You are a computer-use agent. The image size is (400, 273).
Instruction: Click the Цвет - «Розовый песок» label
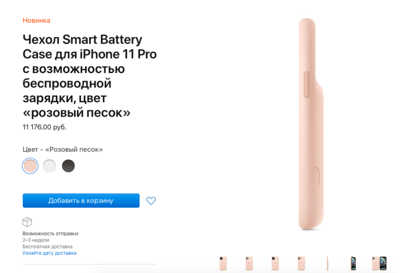[63, 150]
